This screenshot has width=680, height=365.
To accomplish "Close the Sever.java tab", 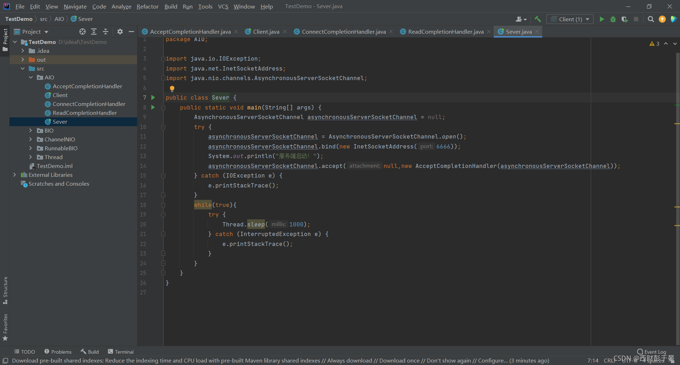I will click(537, 32).
